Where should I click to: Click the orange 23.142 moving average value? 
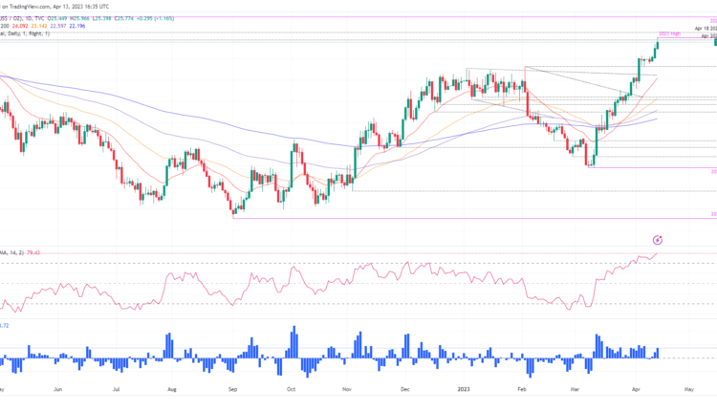tap(59, 26)
